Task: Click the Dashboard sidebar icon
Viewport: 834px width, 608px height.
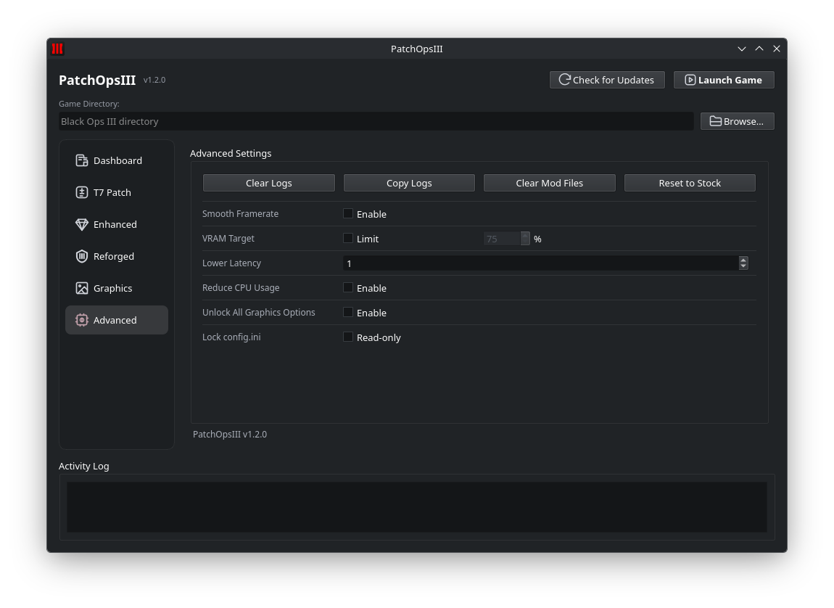Action: coord(81,160)
